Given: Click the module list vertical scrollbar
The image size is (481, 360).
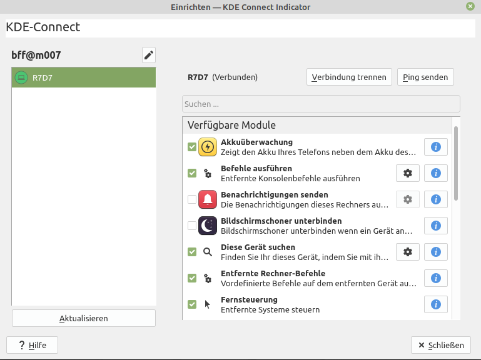Looking at the screenshot, I should (x=456, y=164).
